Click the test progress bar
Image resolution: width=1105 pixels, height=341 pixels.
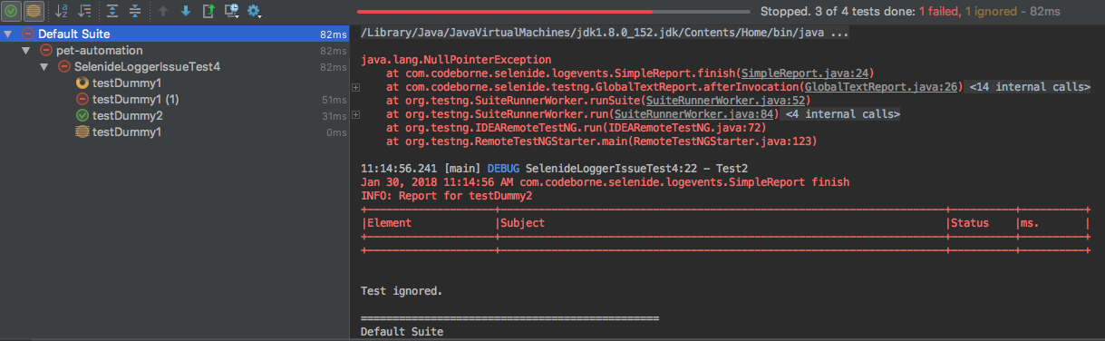pos(555,12)
